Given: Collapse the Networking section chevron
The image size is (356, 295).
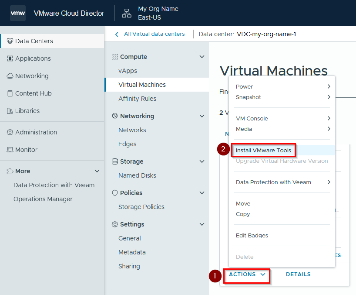Looking at the screenshot, I should coord(202,116).
